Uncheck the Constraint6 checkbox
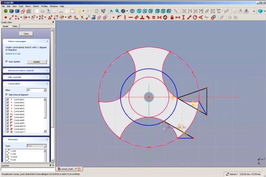Image resolution: width=266 pixels, height=177 pixels. pyautogui.click(x=8, y=114)
